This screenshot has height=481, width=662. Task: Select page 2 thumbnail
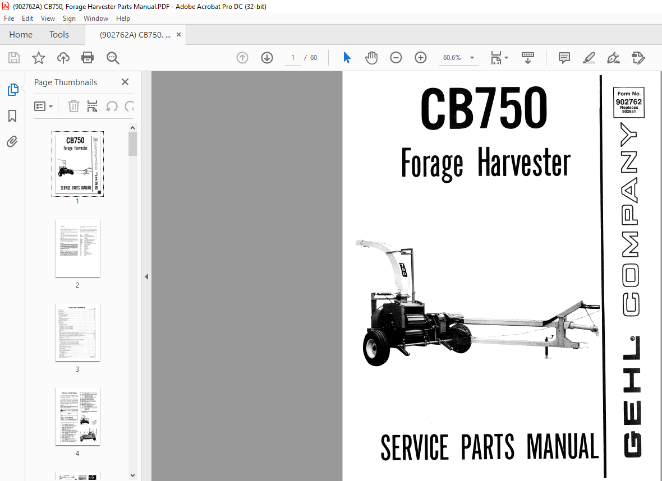(77, 248)
